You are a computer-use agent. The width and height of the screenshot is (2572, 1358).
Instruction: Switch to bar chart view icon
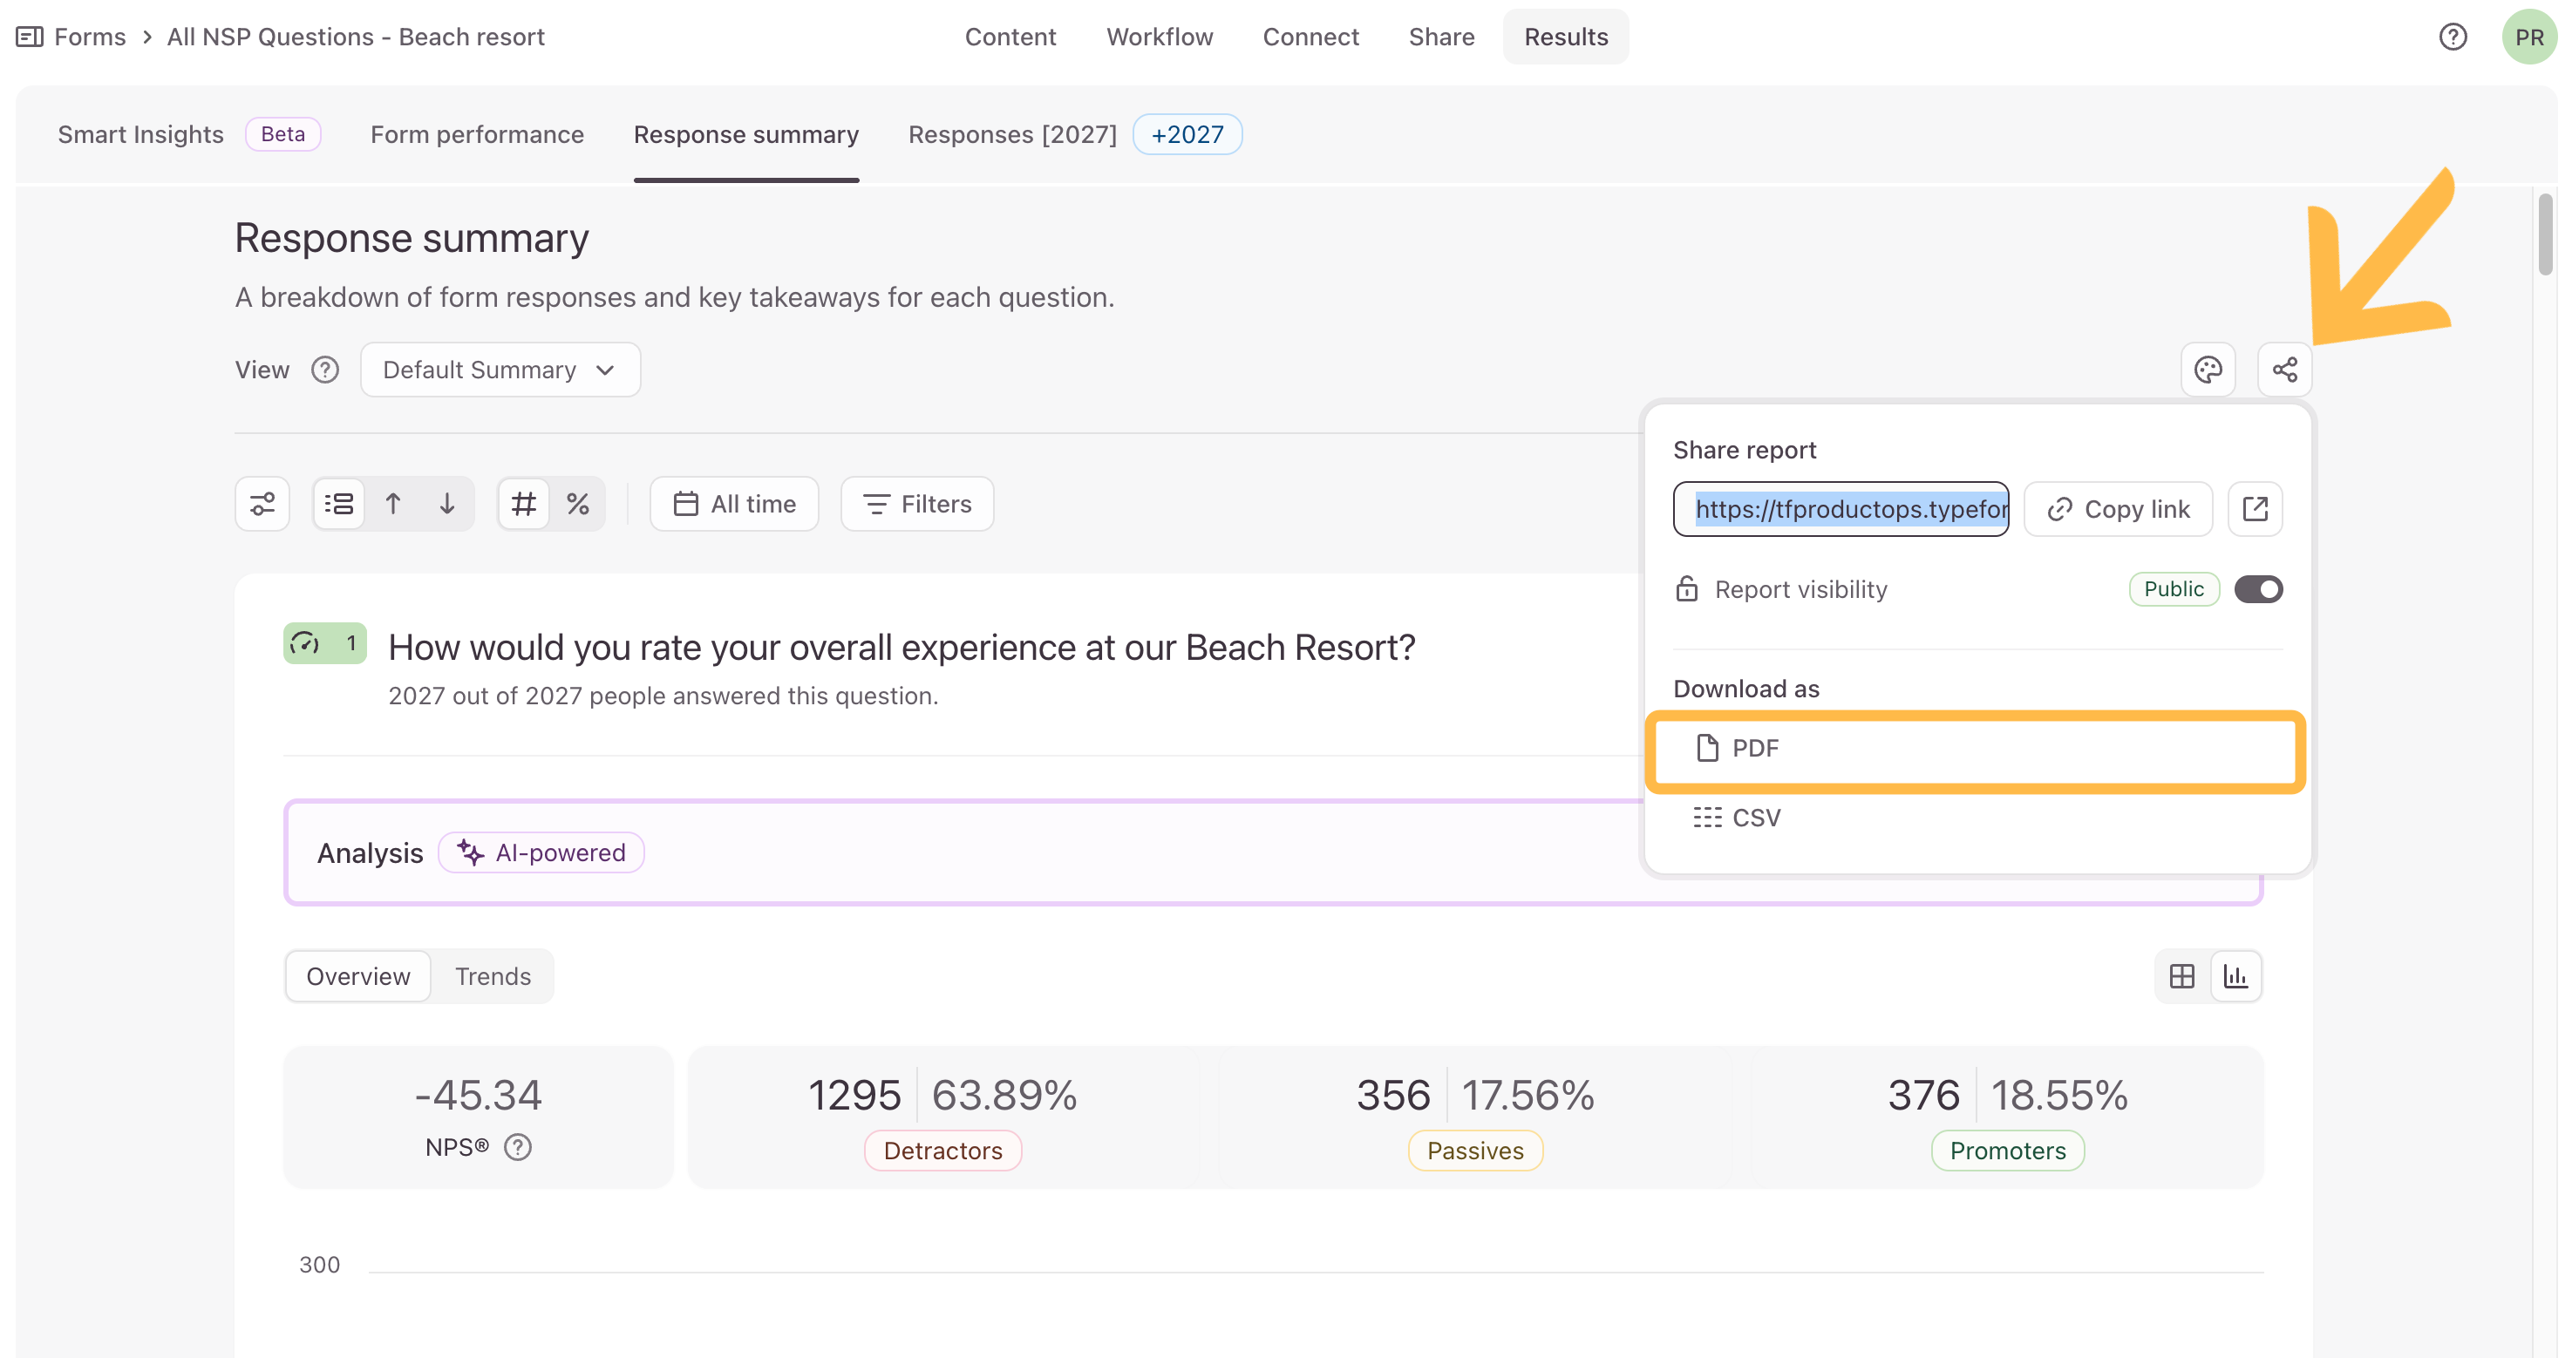coord(2235,975)
